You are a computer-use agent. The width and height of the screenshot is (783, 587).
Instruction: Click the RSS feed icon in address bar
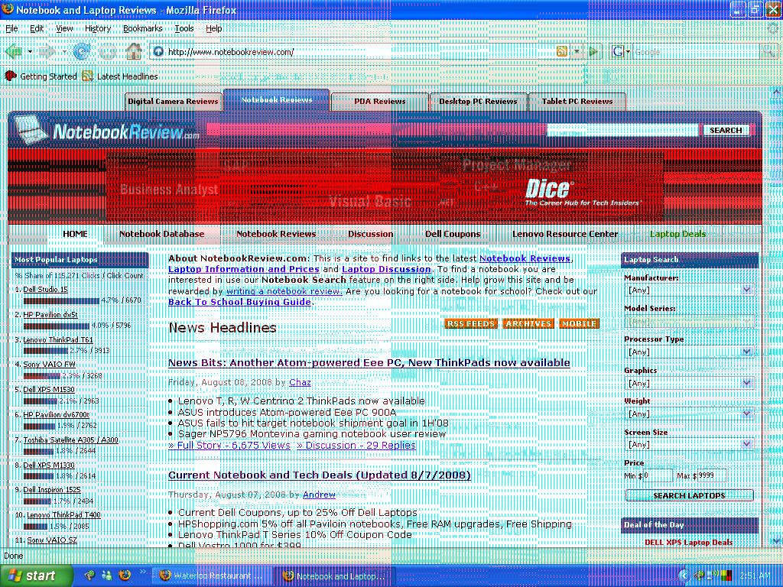[x=562, y=51]
